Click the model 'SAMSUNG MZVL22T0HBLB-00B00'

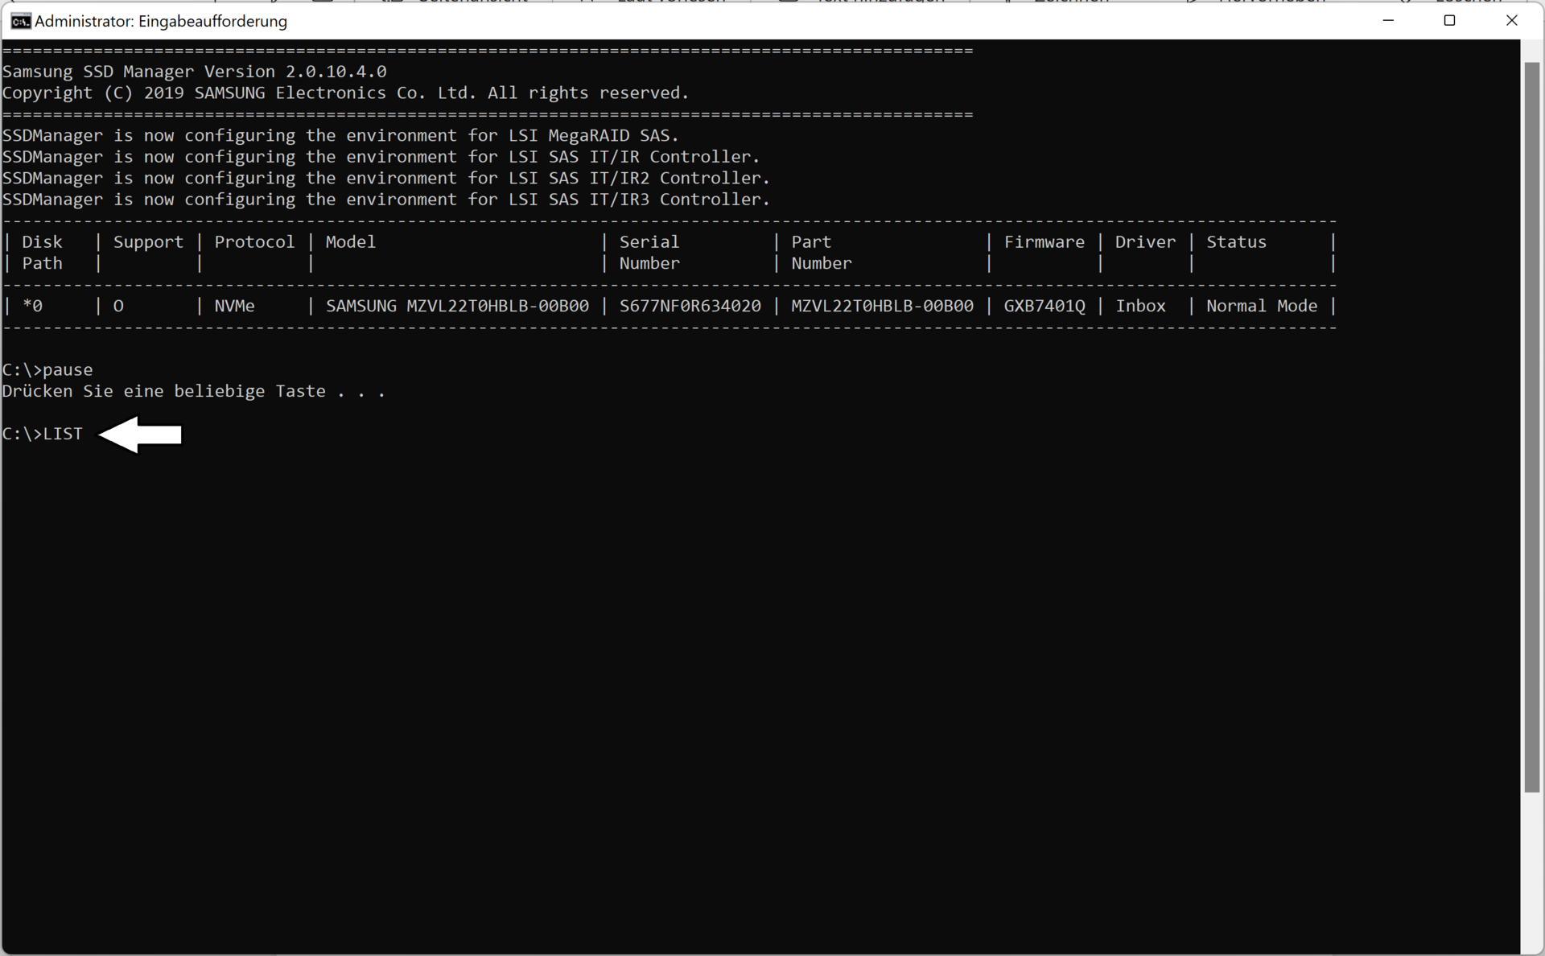(x=457, y=306)
